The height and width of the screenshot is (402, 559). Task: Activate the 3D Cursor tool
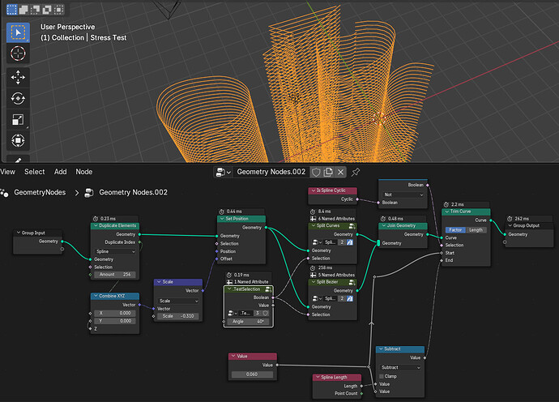pyautogui.click(x=18, y=53)
